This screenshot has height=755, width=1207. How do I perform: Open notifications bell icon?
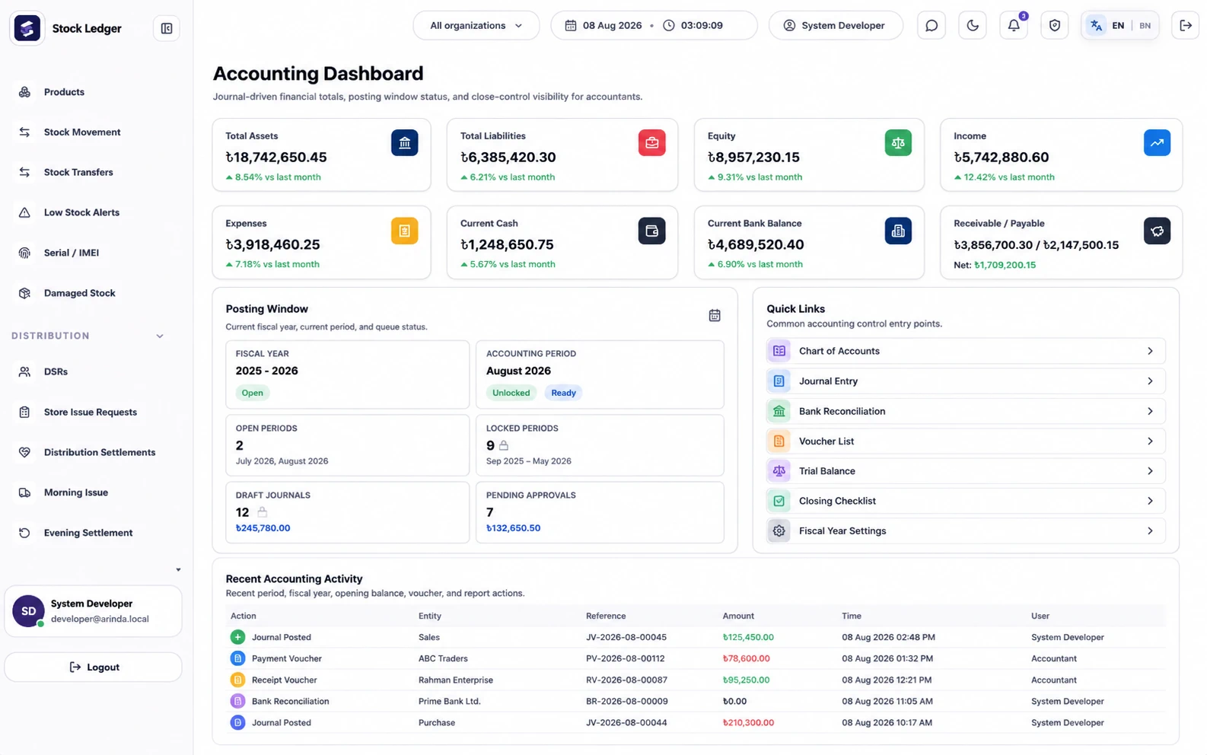[1014, 25]
